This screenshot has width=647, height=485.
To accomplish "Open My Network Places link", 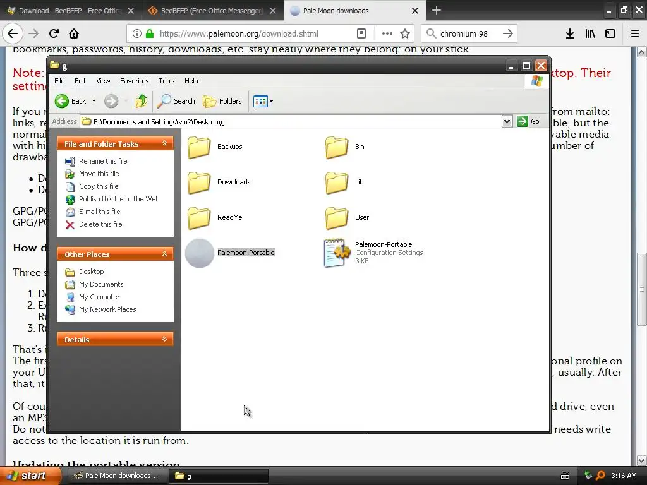I will (107, 309).
